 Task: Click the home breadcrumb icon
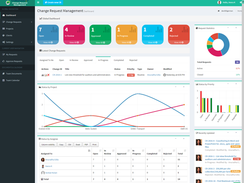(x=218, y=11)
